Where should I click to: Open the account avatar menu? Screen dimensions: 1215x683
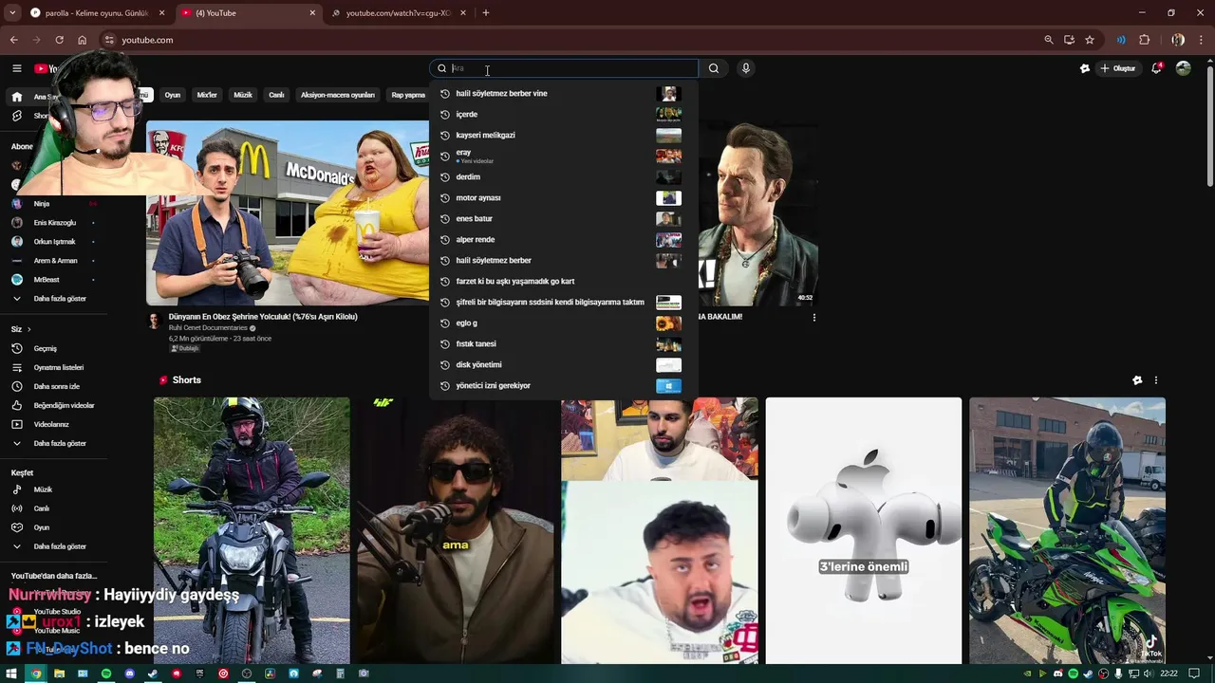pyautogui.click(x=1183, y=68)
